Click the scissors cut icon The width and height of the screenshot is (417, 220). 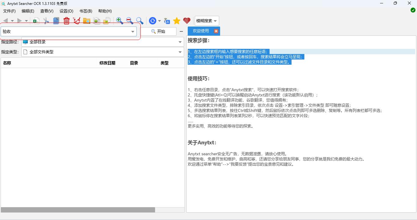[46, 21]
